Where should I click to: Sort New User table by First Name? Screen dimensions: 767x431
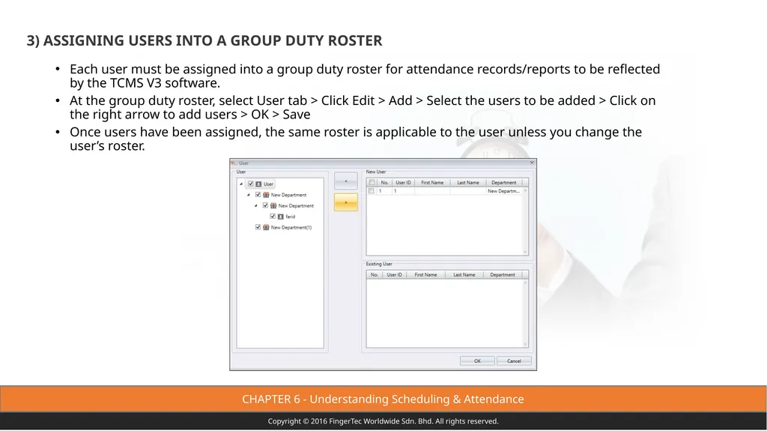pyautogui.click(x=432, y=183)
